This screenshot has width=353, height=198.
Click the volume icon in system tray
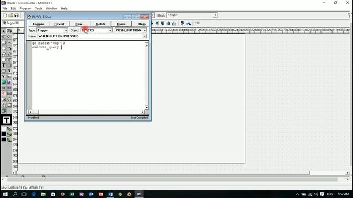316,194
